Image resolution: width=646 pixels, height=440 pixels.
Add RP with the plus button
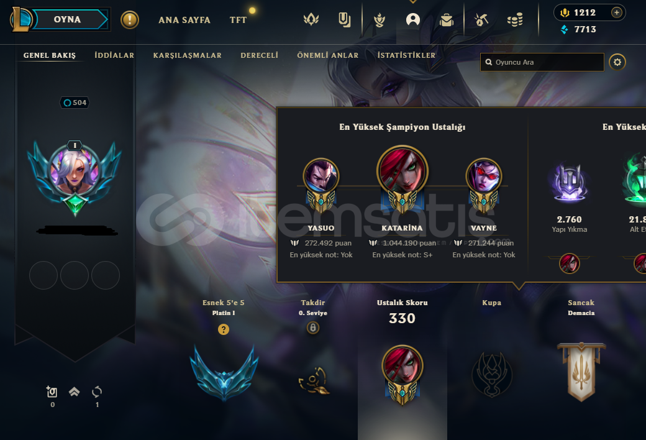coord(616,12)
